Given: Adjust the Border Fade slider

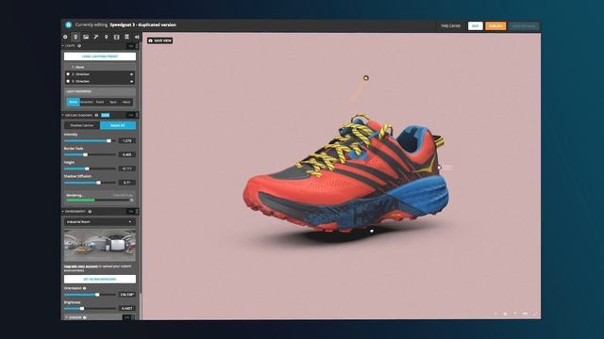Looking at the screenshot, I should tap(90, 154).
